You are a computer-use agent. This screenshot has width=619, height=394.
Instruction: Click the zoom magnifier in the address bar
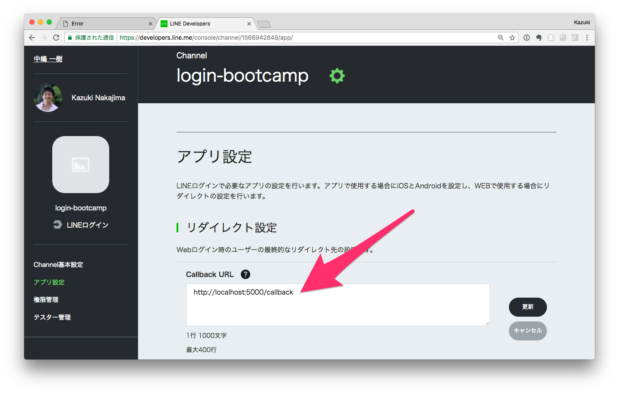coord(500,38)
